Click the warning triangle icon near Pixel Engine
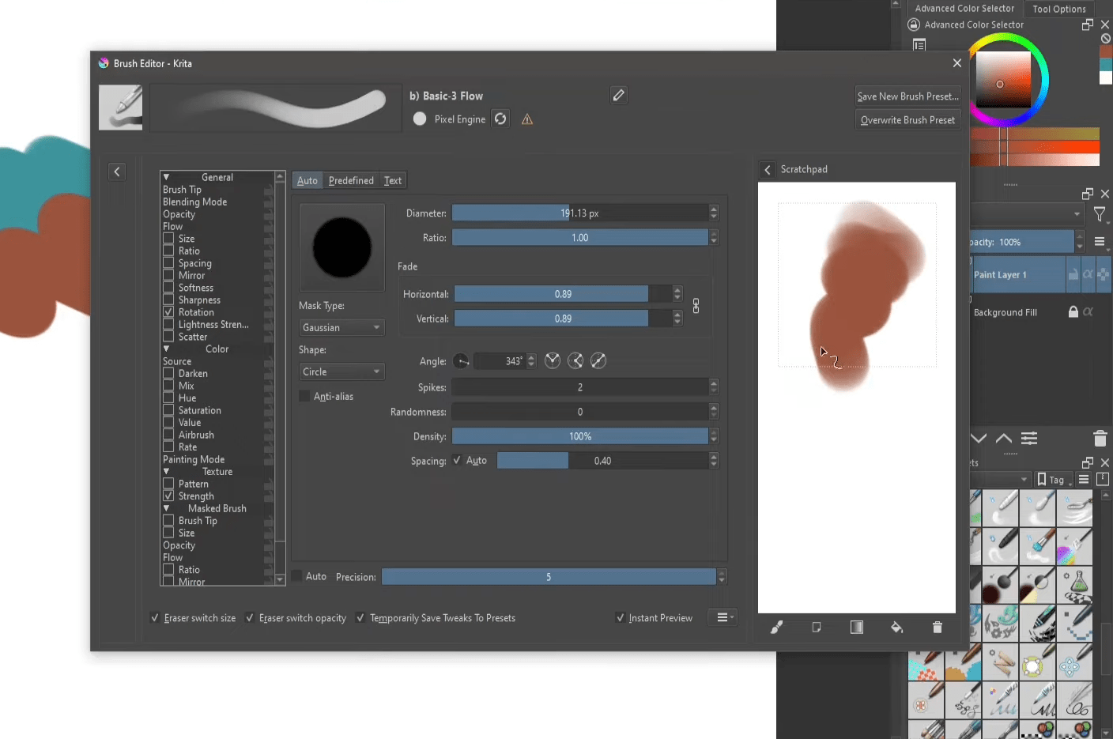1113x739 pixels. pyautogui.click(x=526, y=119)
